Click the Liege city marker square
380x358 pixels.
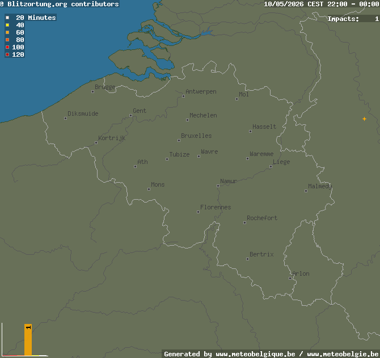pyautogui.click(x=271, y=166)
